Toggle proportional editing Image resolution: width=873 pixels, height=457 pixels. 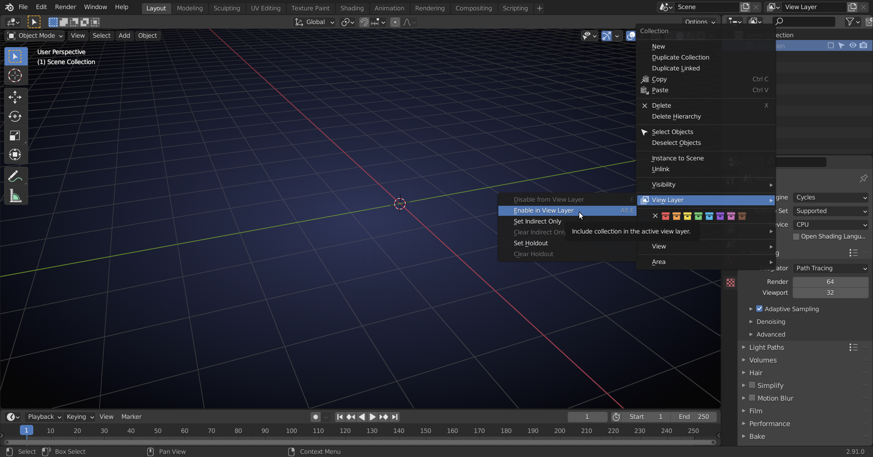395,22
